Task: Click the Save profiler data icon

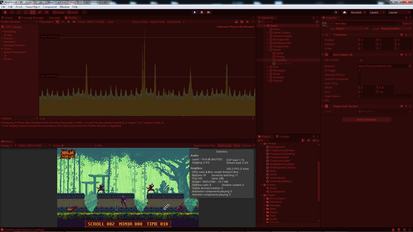Action: pos(242,22)
